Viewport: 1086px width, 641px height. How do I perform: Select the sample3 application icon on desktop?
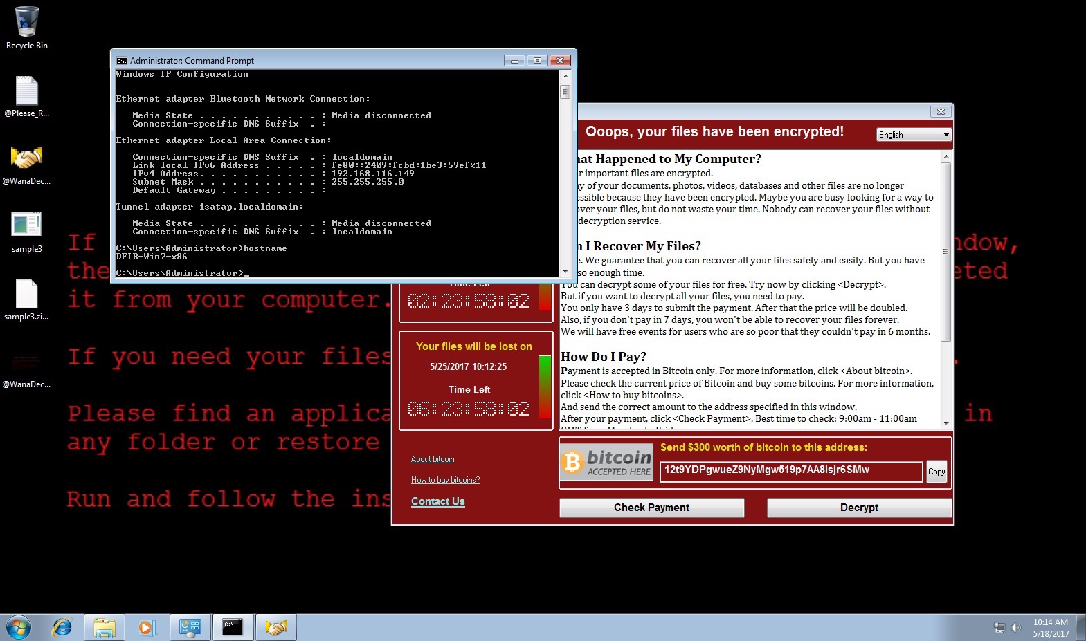[x=26, y=232]
